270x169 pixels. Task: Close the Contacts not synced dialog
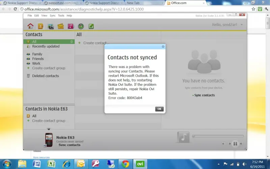(163, 47)
